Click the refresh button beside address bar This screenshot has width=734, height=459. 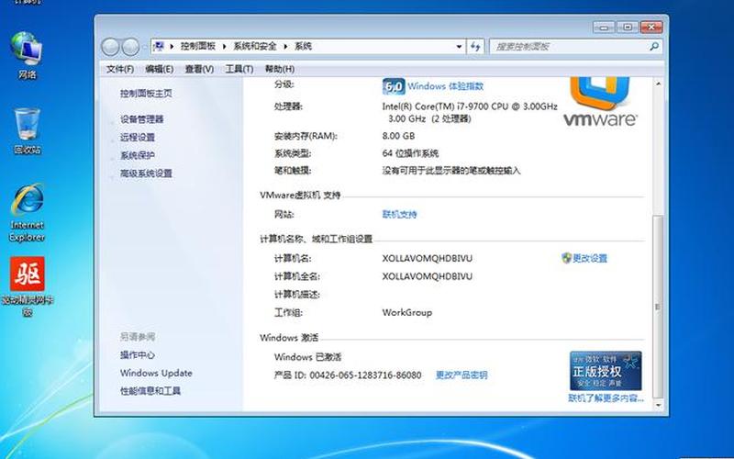coord(475,47)
